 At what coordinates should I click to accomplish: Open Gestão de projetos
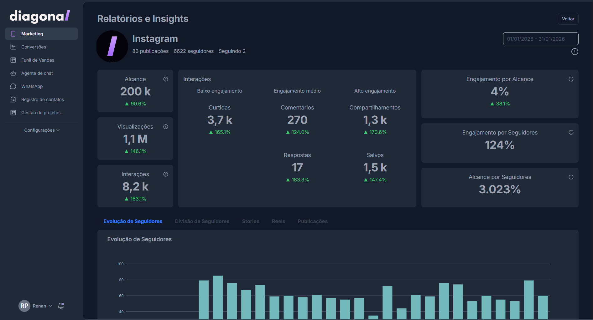tap(41, 113)
